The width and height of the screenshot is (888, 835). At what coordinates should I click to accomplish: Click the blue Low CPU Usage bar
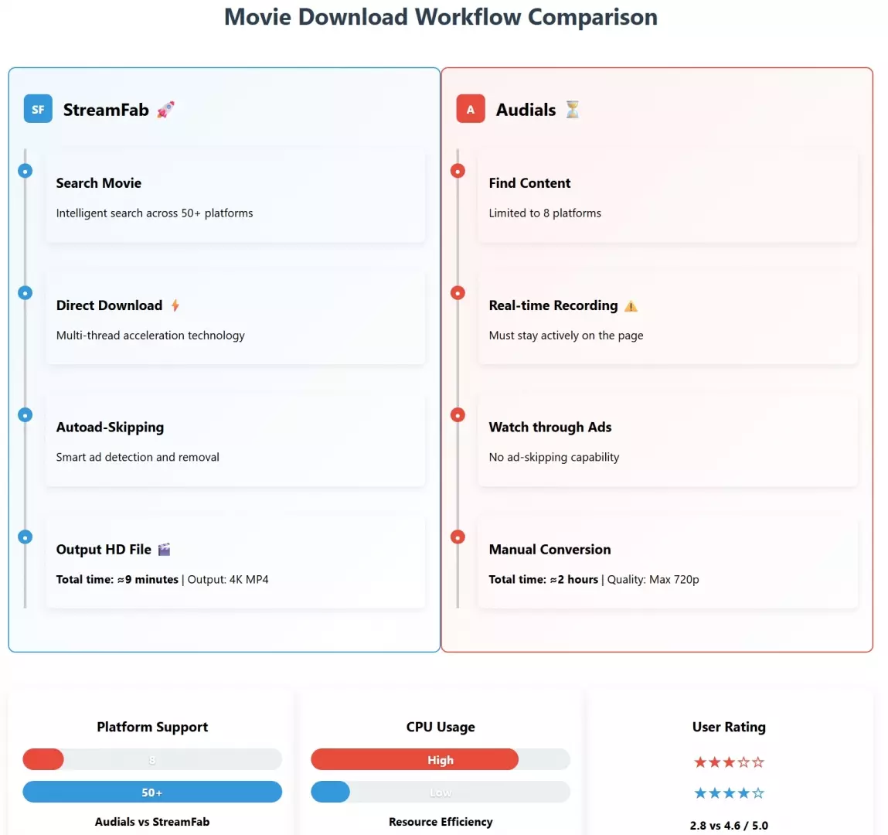(330, 792)
